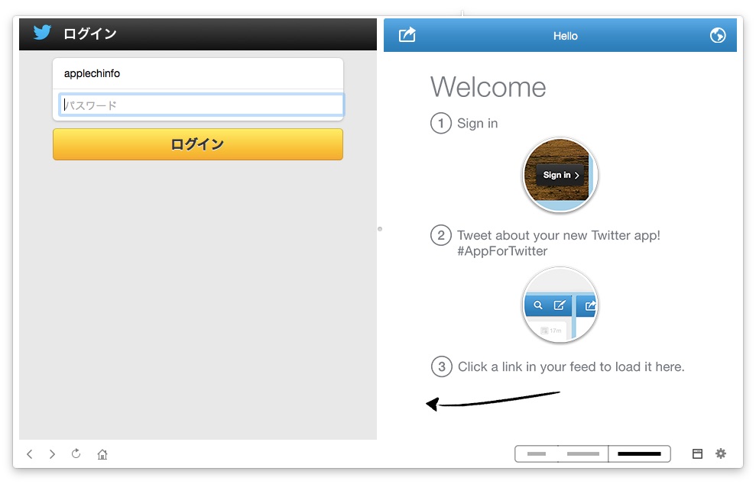Click 'Click a link in your feed' text
Viewport: 756px width, 484px height.
pyautogui.click(x=571, y=366)
